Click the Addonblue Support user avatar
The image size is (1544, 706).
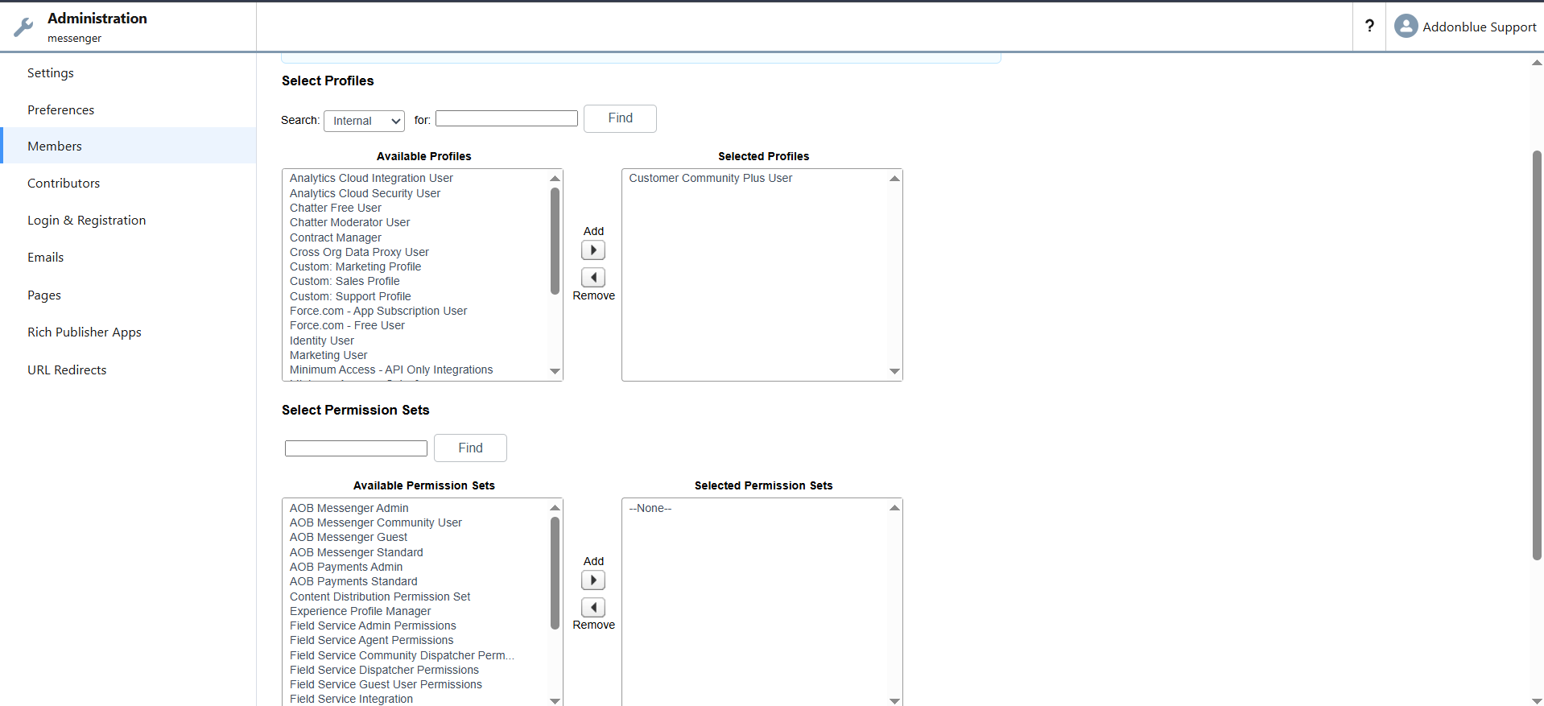pos(1406,27)
